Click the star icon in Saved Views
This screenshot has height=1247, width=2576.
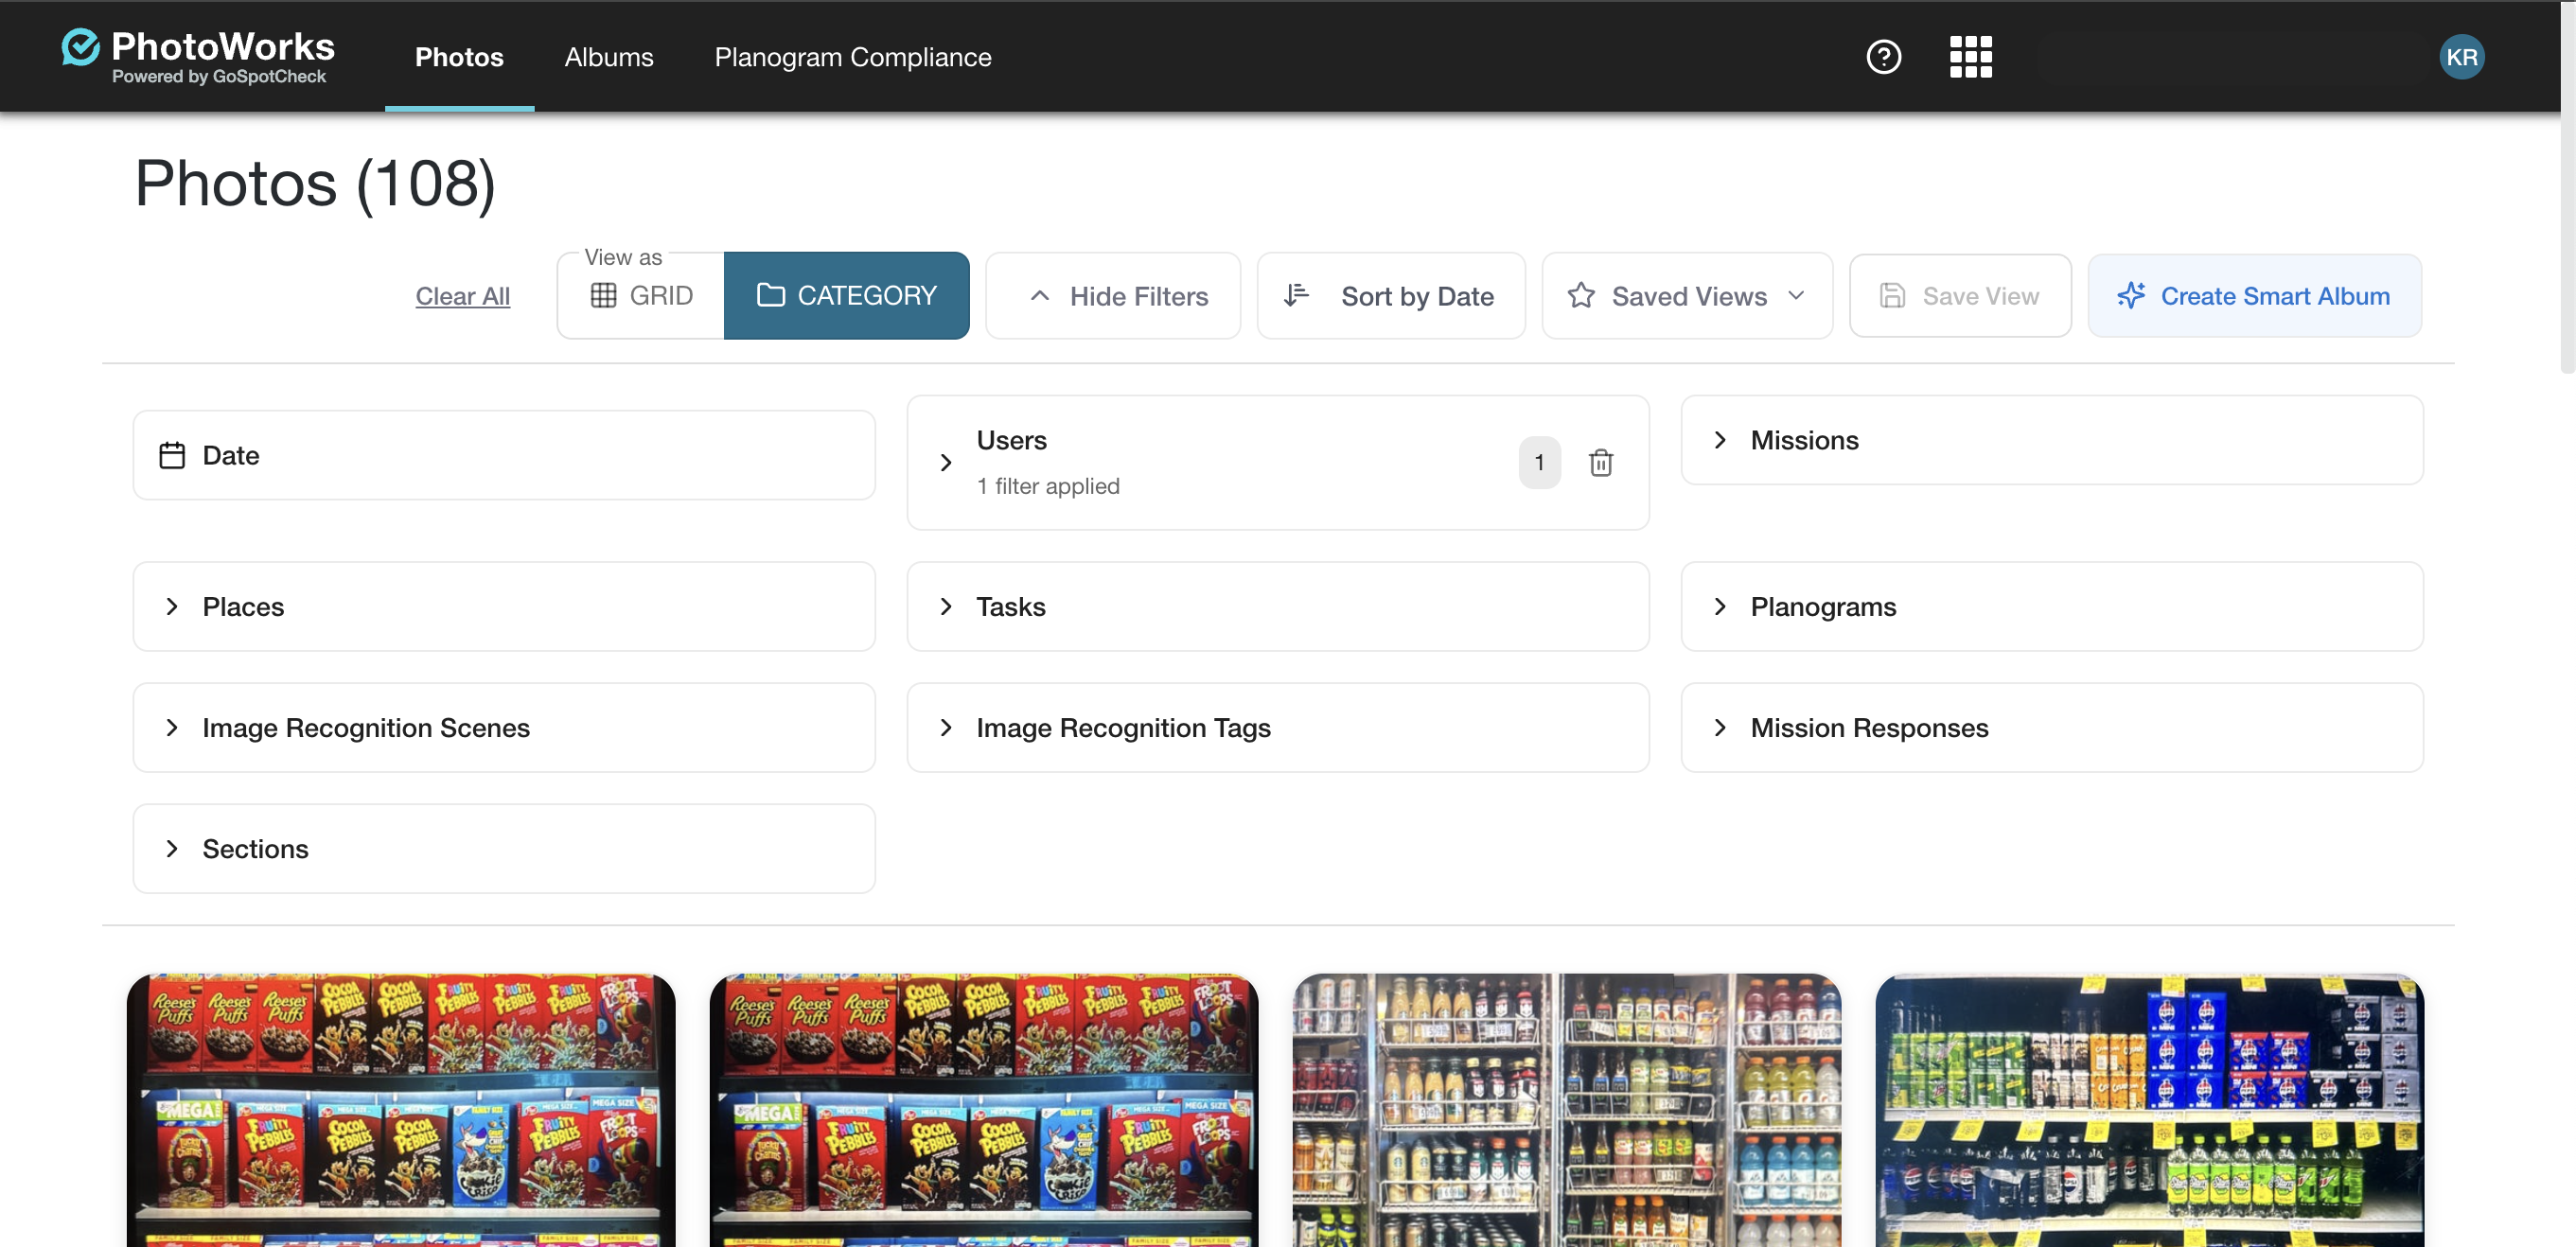click(1581, 295)
